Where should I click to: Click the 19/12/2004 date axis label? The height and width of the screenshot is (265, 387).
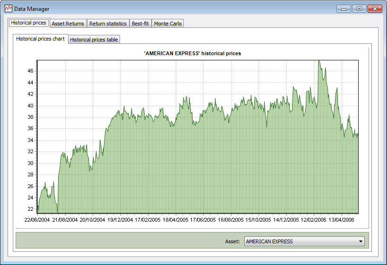click(x=120, y=220)
